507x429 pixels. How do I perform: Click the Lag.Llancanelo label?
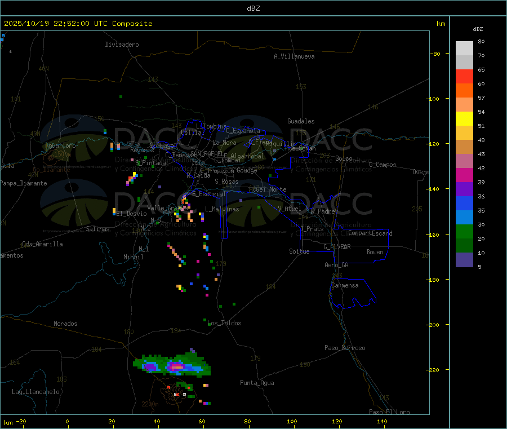tap(36, 392)
